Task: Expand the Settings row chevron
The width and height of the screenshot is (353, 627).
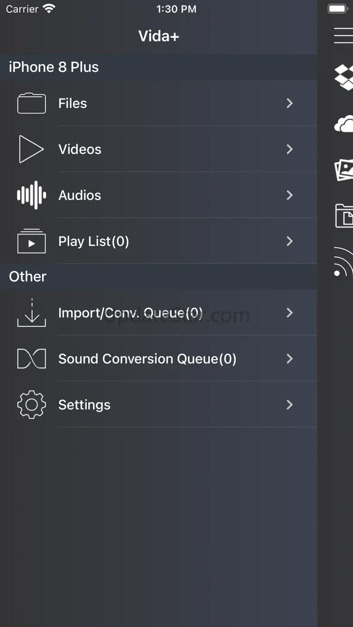Action: click(290, 405)
